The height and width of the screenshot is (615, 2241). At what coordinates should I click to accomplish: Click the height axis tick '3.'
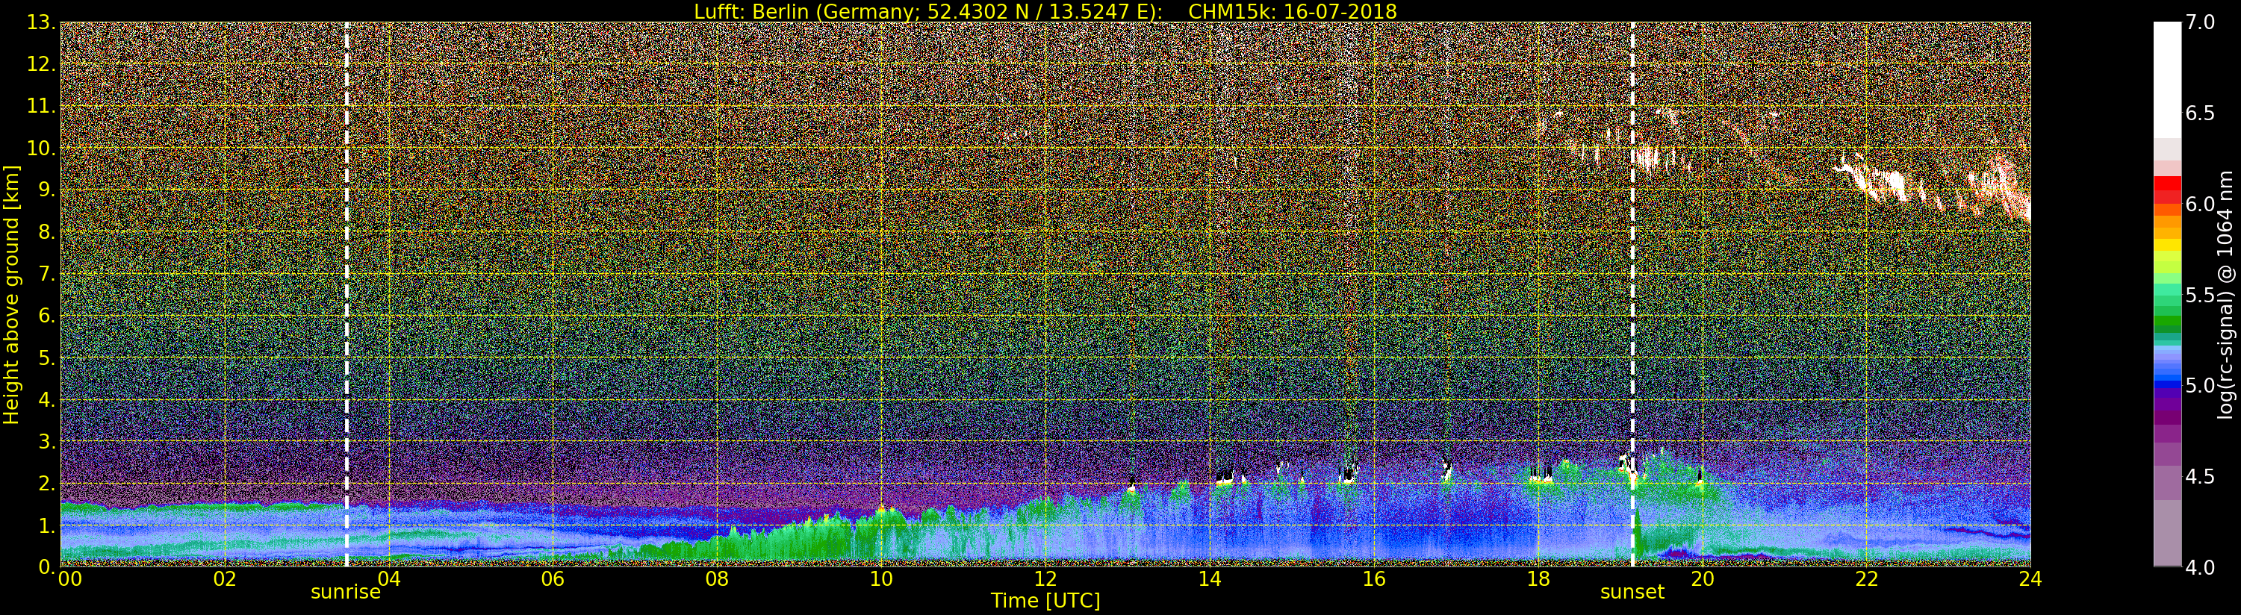pyautogui.click(x=47, y=441)
